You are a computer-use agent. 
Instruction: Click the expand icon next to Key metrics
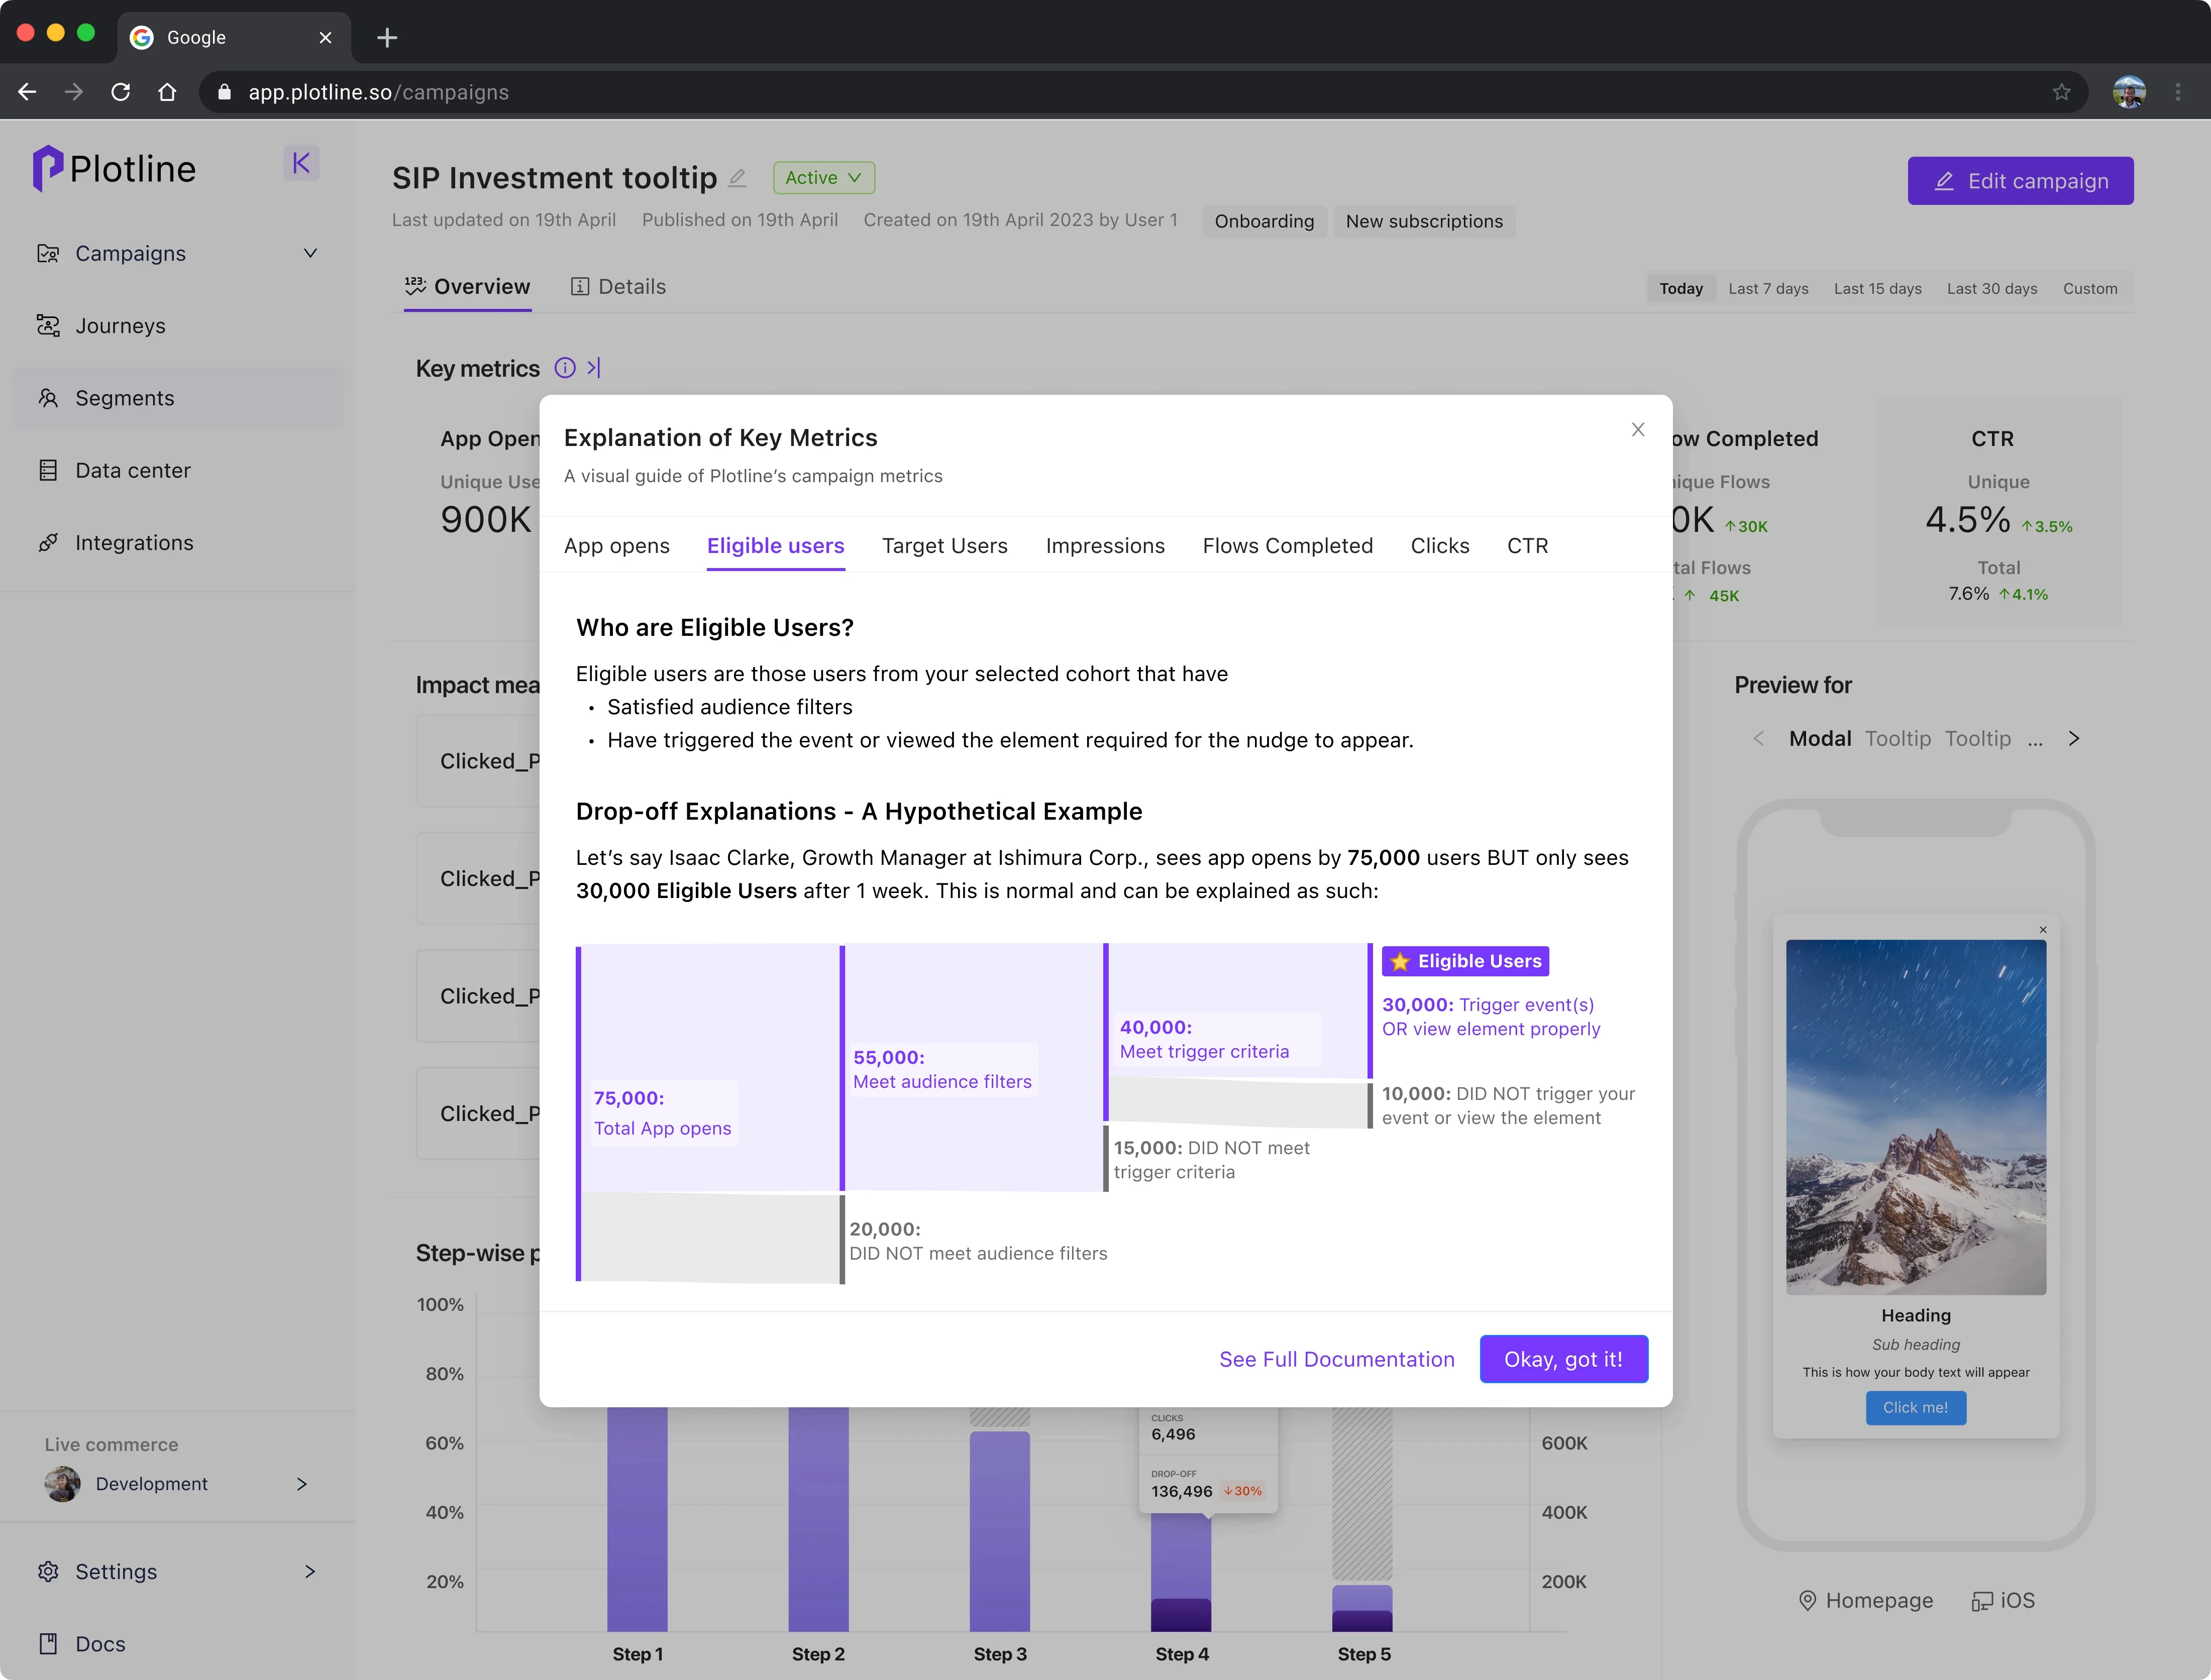coord(594,368)
